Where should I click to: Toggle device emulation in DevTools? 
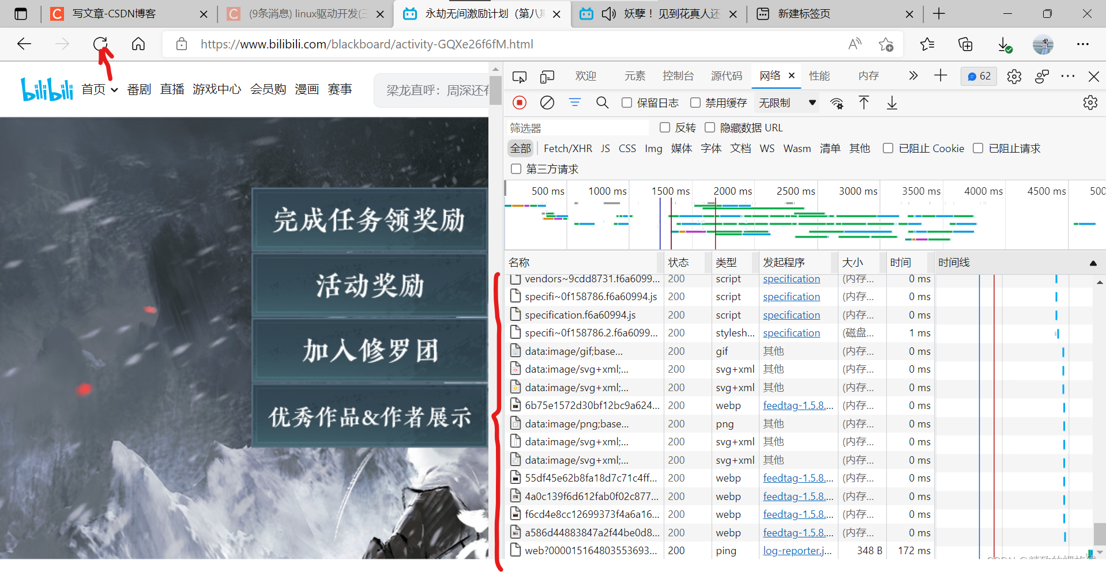tap(547, 76)
